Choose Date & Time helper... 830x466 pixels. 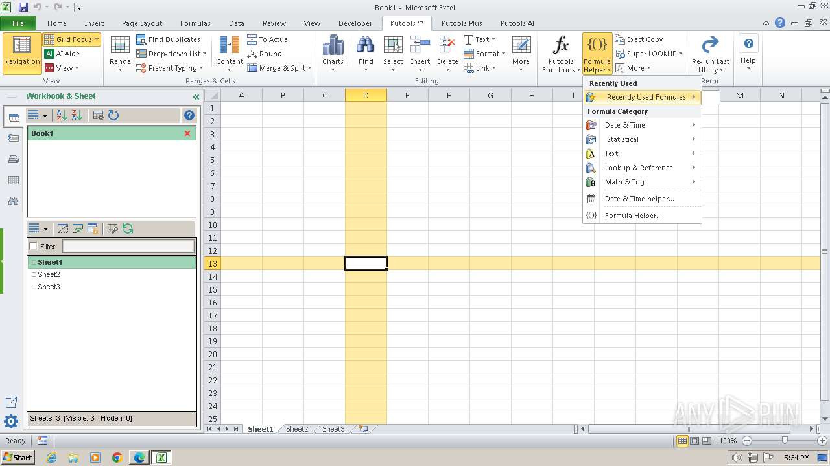pos(642,199)
